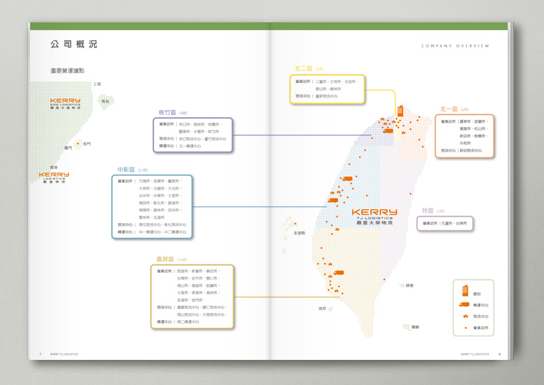The image size is (544, 385).
Task: Click the purple 桃竹區 info box
Action: (193, 135)
